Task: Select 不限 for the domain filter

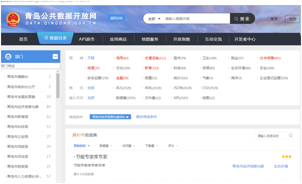Action: [90, 58]
